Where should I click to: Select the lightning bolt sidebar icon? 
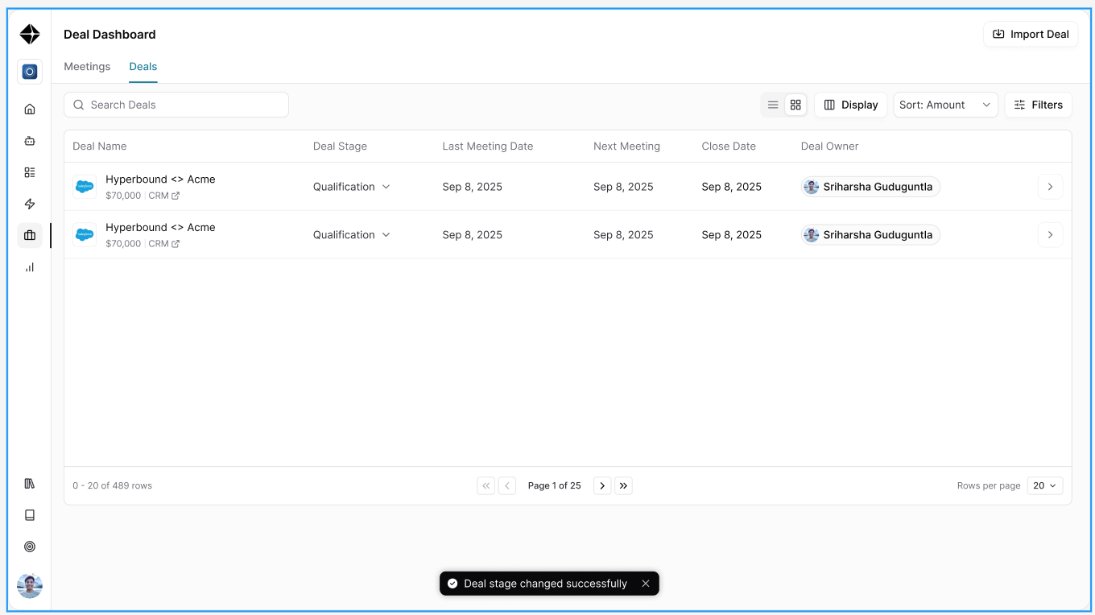[x=30, y=204]
